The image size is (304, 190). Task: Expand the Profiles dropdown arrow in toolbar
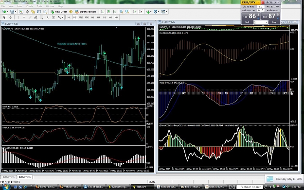(16, 12)
